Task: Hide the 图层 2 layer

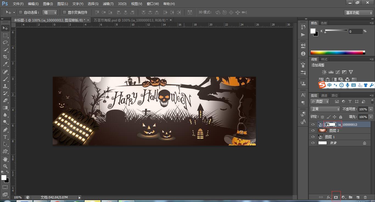Action: coord(313,131)
